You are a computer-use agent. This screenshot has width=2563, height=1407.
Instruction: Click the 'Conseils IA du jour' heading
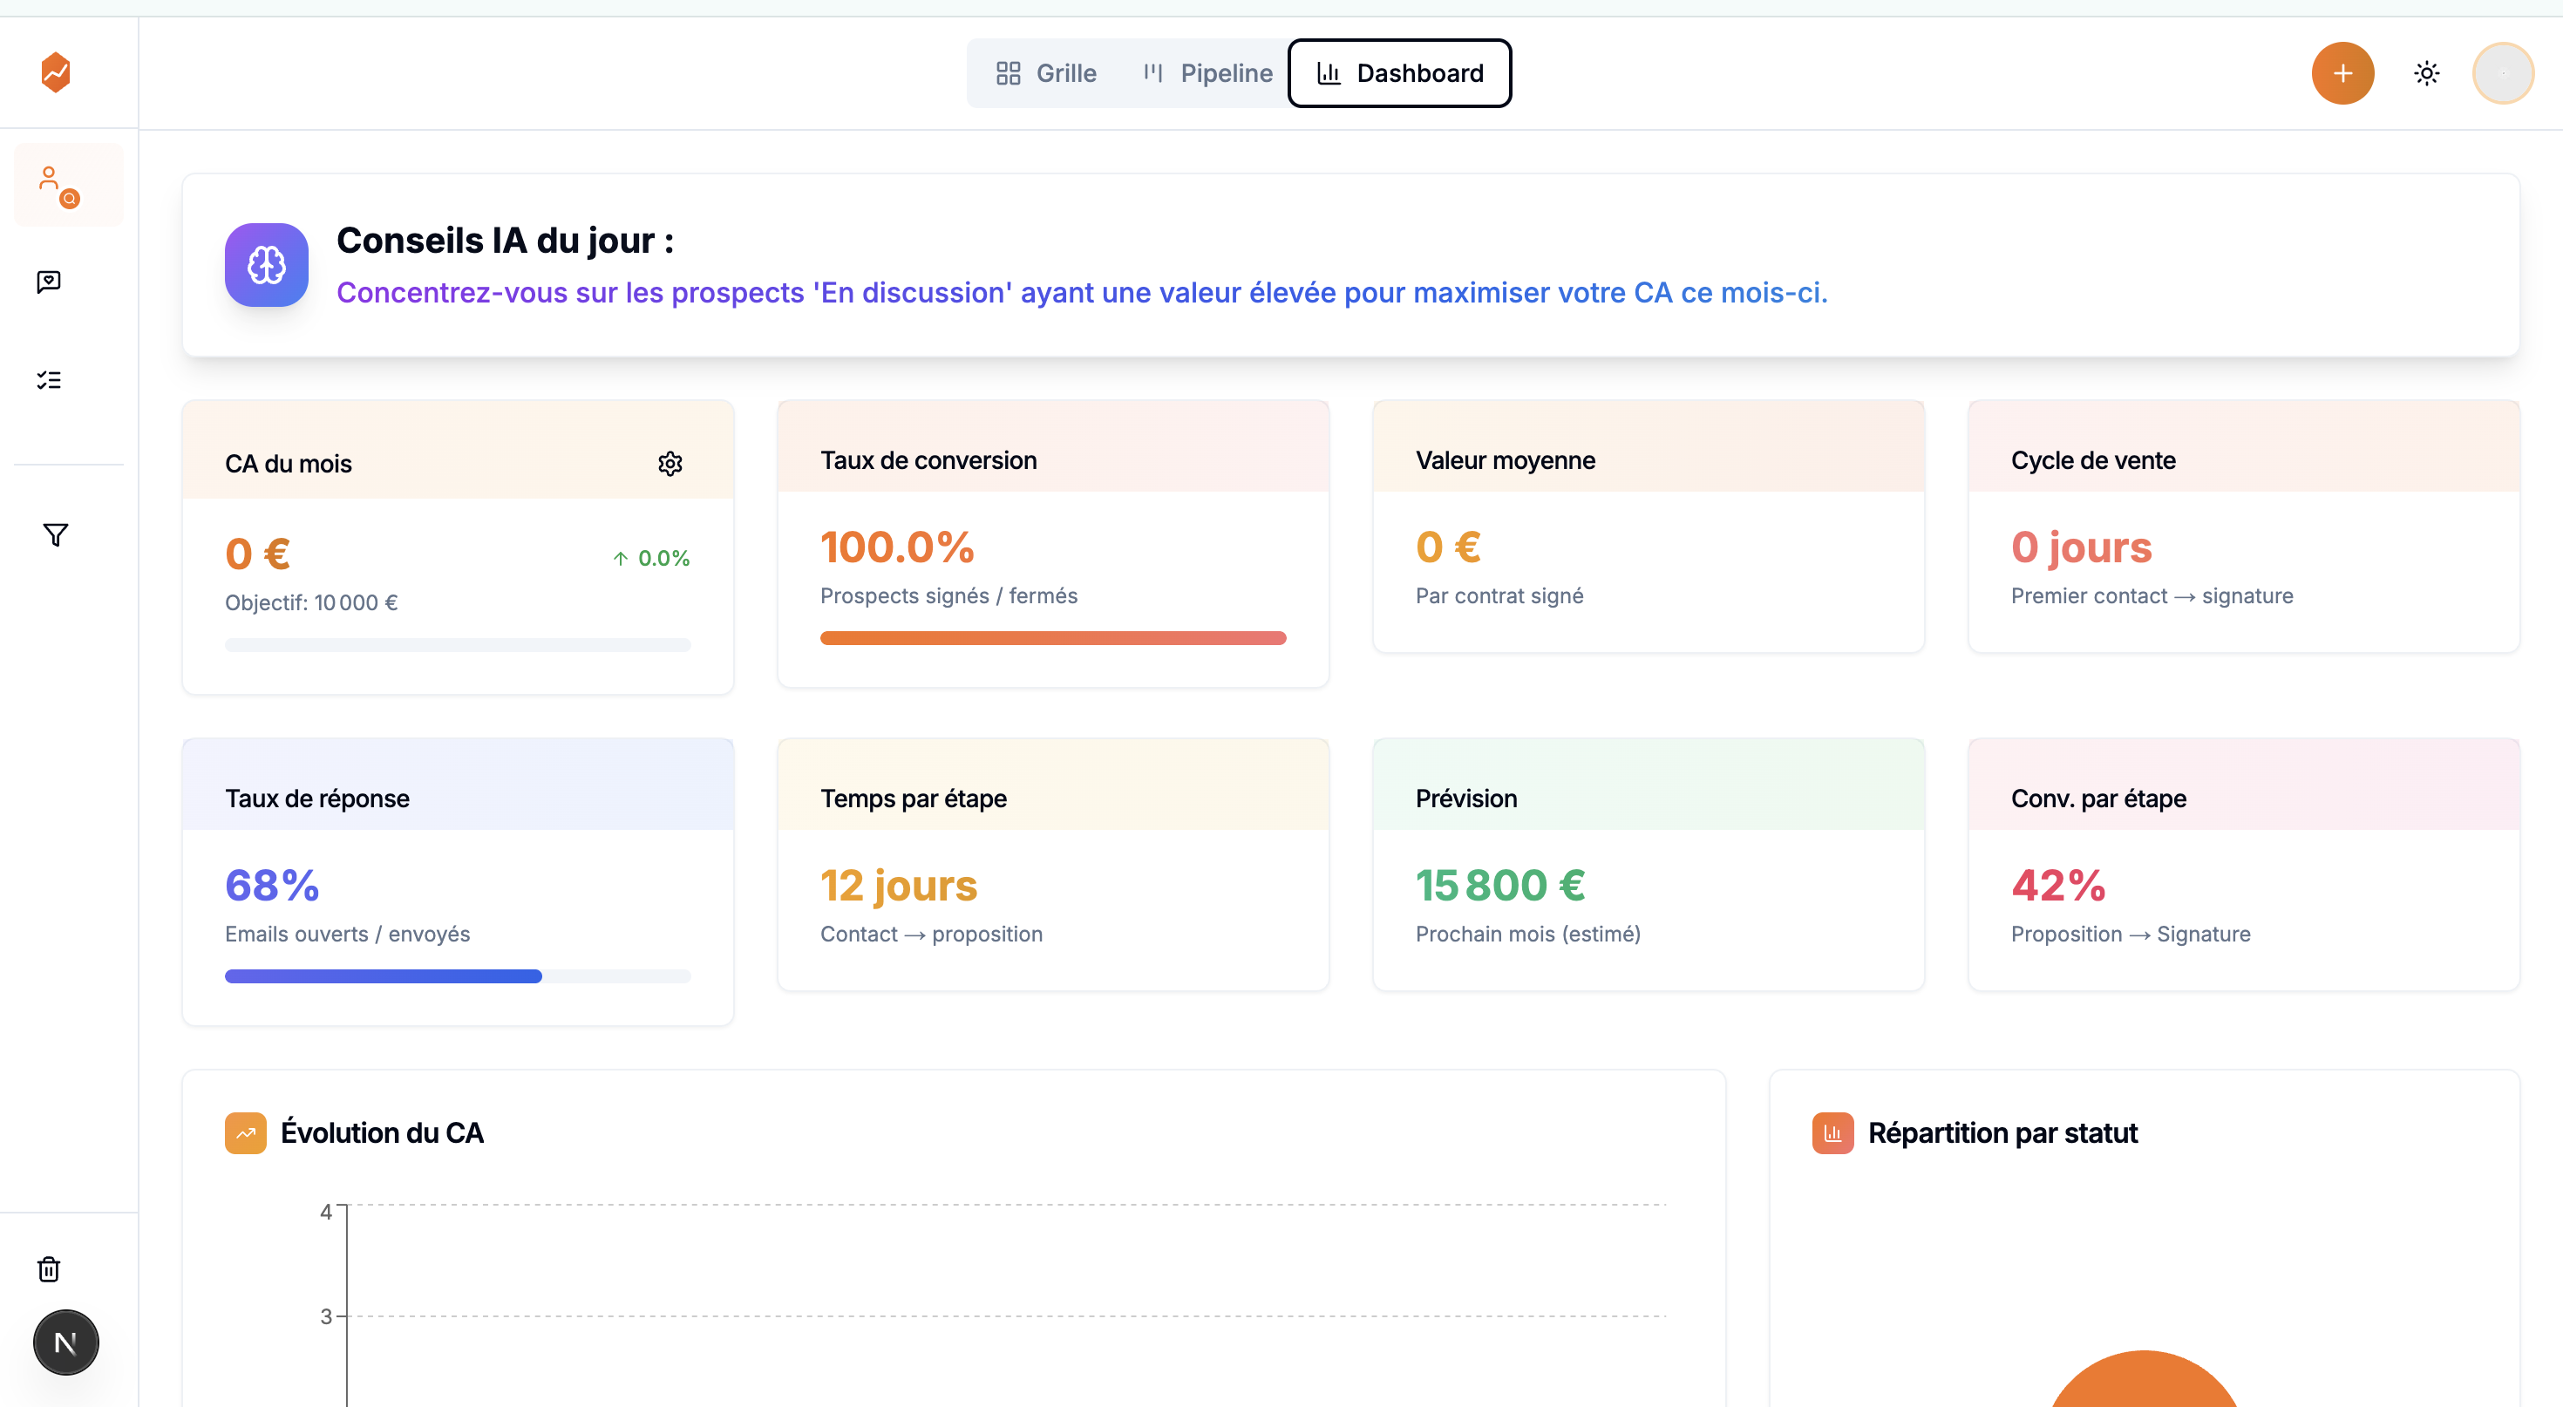coord(505,240)
